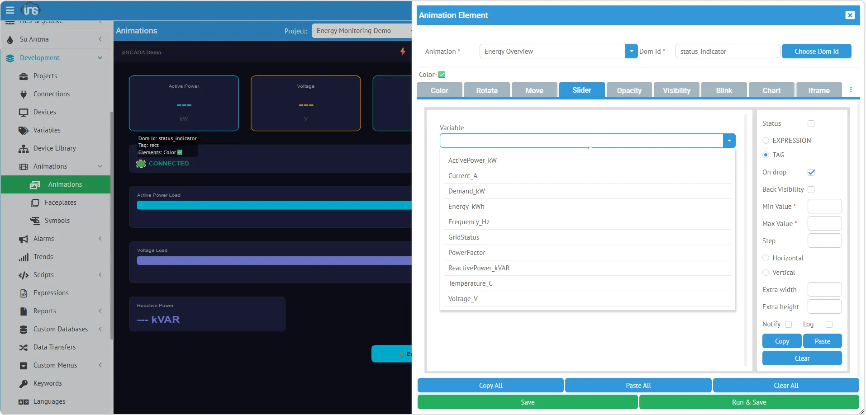This screenshot has width=866, height=415.
Task: Select Variables from the sidebar
Action: [x=47, y=130]
